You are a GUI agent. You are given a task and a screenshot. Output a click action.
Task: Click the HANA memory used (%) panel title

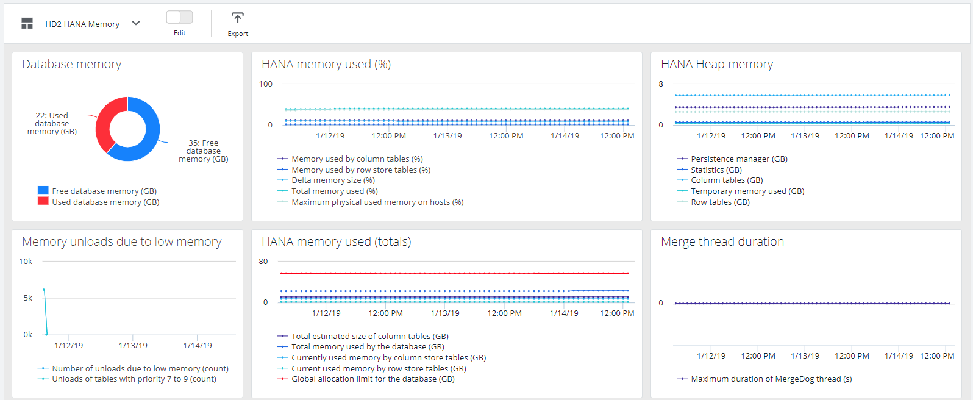[x=326, y=64]
